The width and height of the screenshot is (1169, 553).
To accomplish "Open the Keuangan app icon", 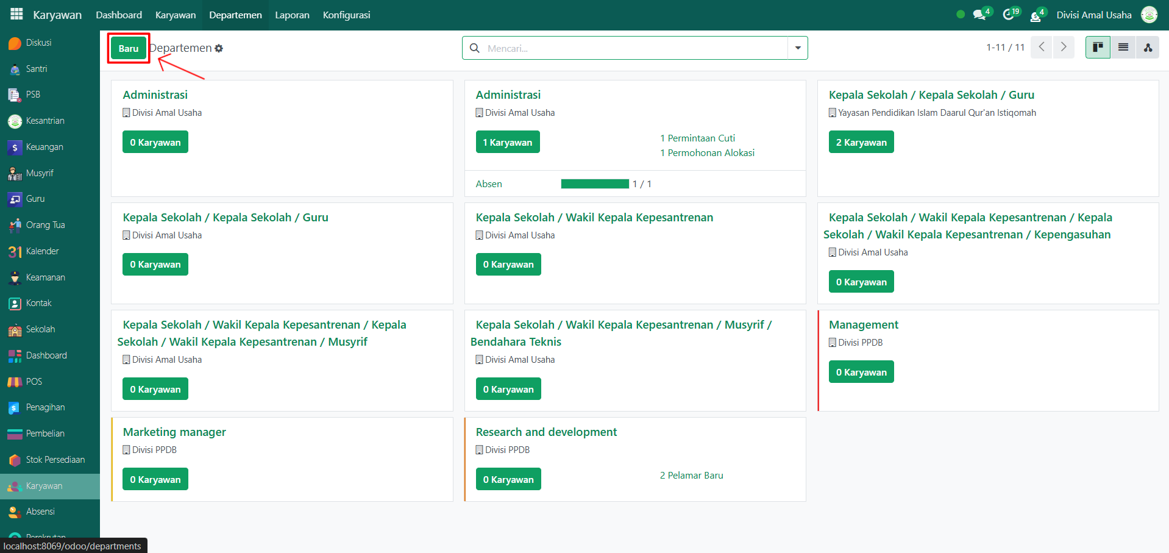I will [x=15, y=148].
